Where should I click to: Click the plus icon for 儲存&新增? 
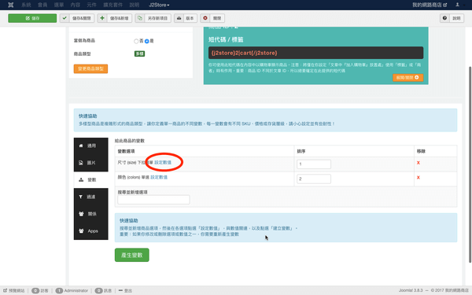tap(102, 18)
